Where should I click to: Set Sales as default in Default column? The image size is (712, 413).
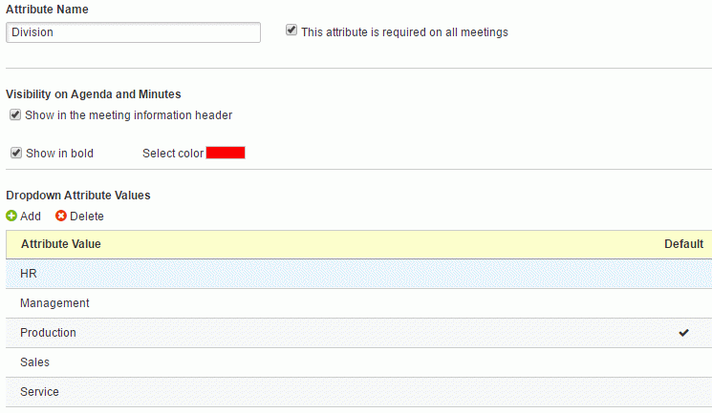pos(684,362)
